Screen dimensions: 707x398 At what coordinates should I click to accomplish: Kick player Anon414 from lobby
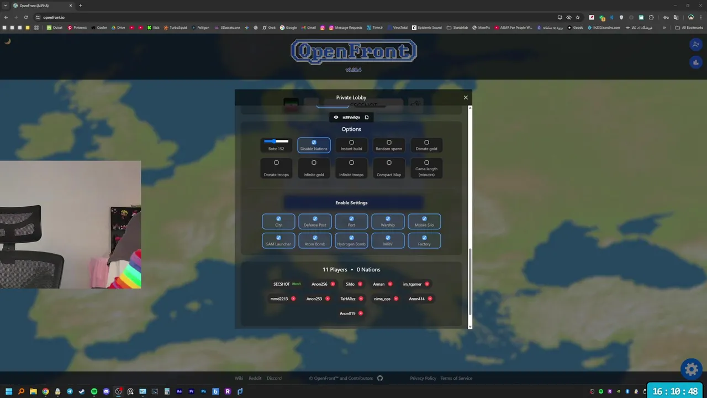(x=430, y=298)
